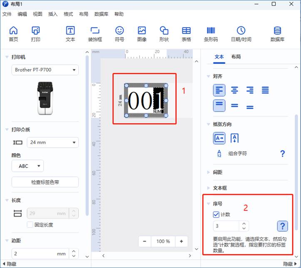Open the 格式 menu
This screenshot has width=301, height=268.
coord(68,14)
